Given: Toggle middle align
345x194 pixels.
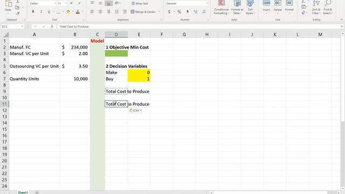Looking at the screenshot, I should click(x=100, y=3).
